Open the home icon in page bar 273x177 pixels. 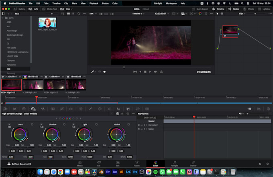tap(260, 164)
